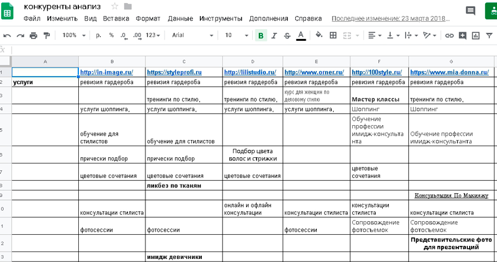Print the spreadsheet with the printer icon

[34, 35]
